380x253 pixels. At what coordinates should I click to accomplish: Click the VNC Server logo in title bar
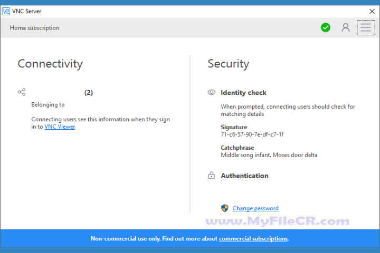pos(6,11)
